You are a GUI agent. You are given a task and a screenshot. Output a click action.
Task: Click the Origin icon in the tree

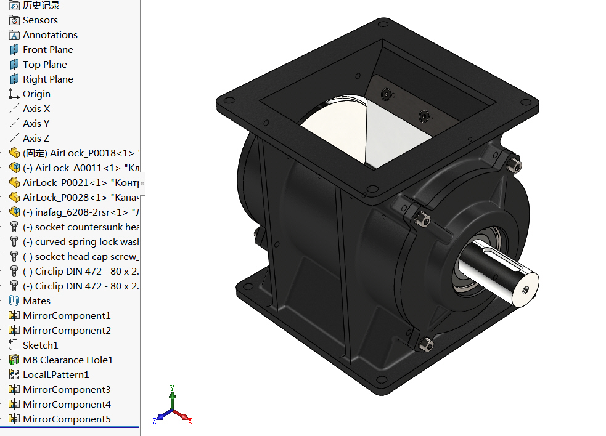point(14,94)
